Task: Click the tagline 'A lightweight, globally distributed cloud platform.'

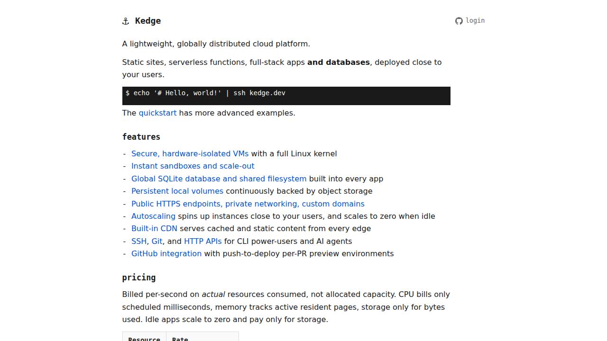Action: click(216, 44)
